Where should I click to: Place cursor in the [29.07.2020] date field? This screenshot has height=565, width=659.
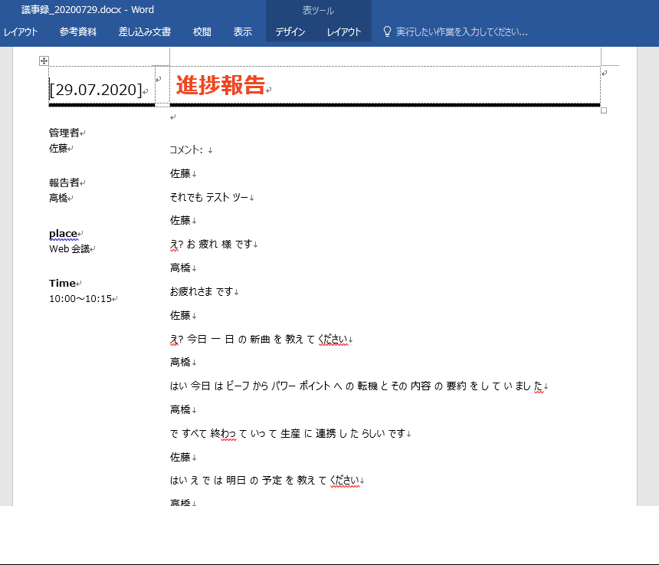[96, 89]
